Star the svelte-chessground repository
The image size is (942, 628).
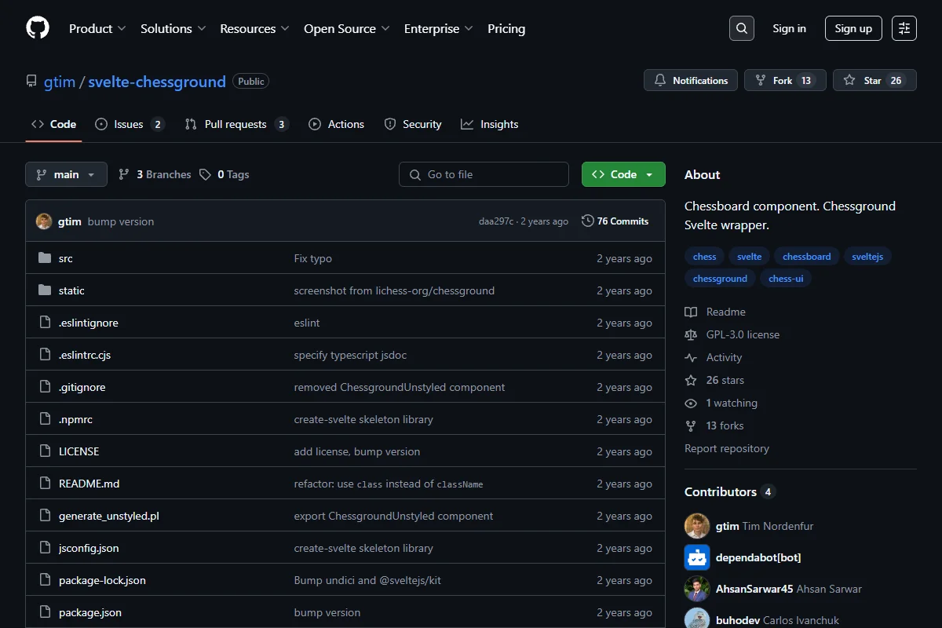coord(874,80)
